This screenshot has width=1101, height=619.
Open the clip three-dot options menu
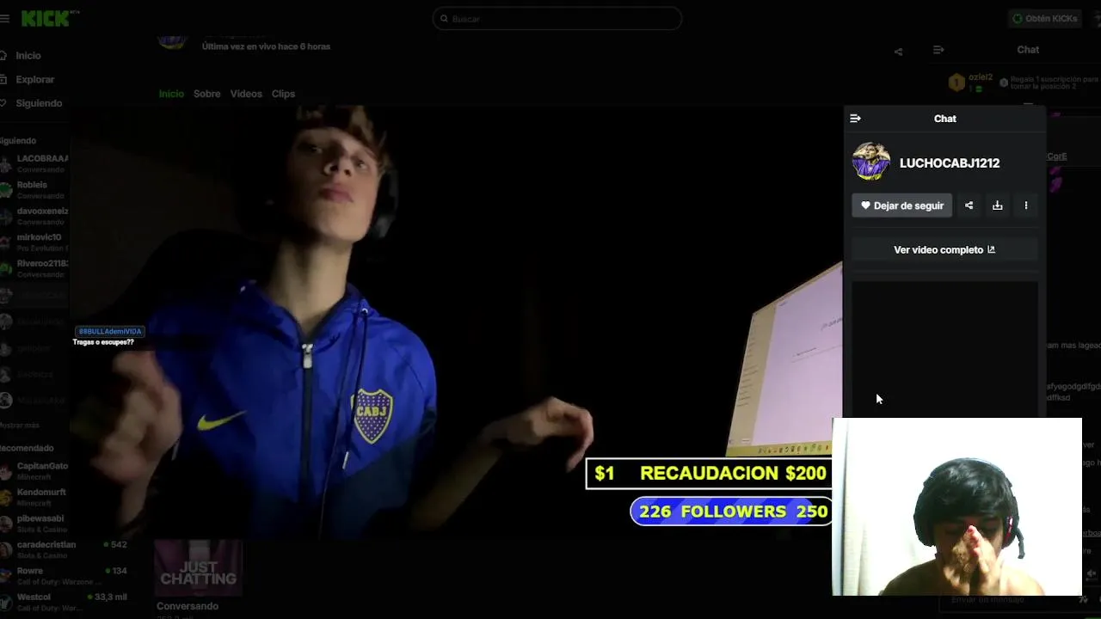click(x=1025, y=205)
